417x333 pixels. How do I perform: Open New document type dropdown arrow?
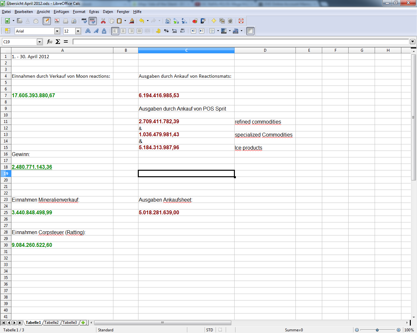(x=13, y=21)
